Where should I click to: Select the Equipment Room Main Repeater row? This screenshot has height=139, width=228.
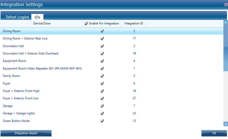click(42, 68)
